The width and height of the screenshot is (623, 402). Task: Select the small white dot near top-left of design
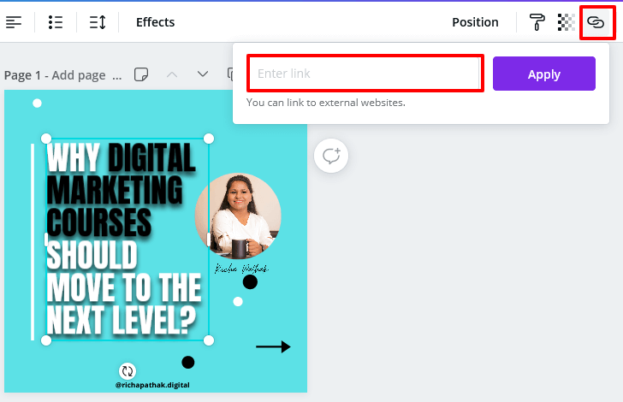[37, 103]
